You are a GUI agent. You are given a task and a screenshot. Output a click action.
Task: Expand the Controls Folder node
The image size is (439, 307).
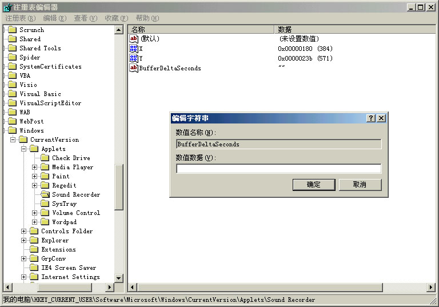coord(24,231)
